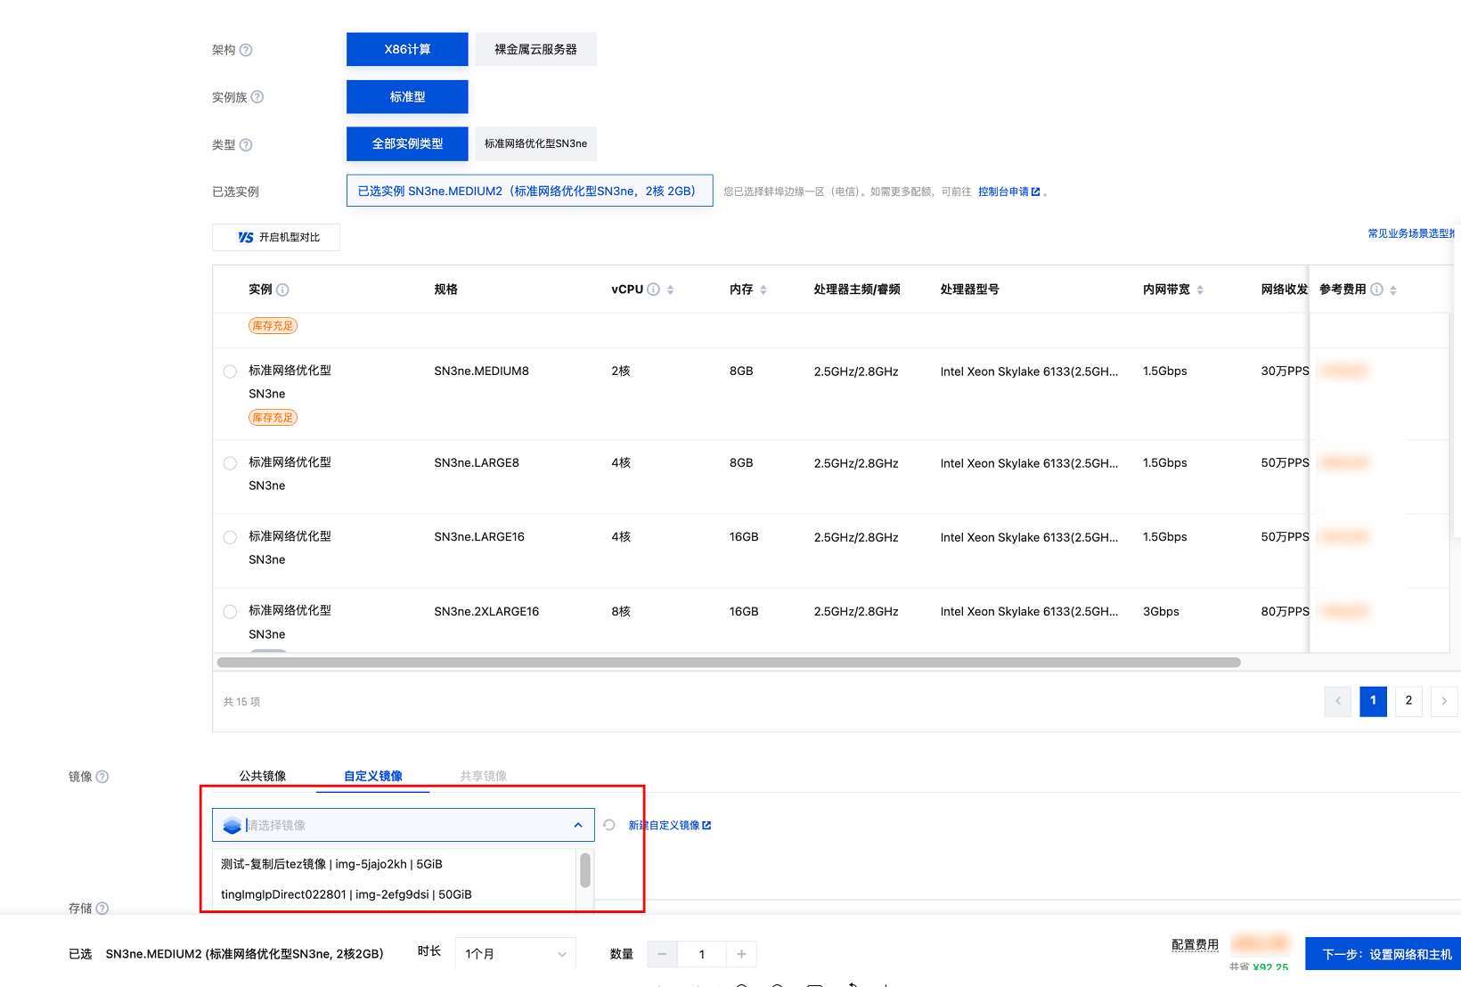This screenshot has height=987, width=1461.
Task: Switch to the 公共镜像 tab
Action: [x=262, y=776]
